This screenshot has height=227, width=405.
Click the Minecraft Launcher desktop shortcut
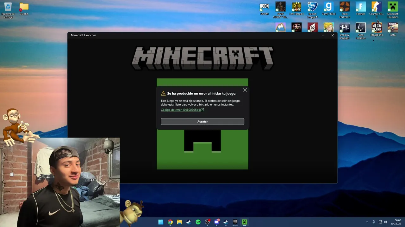[x=393, y=10]
